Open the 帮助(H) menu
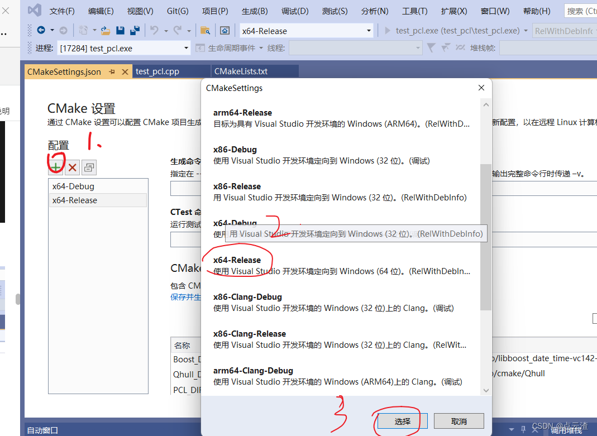Image resolution: width=597 pixels, height=436 pixels. click(x=537, y=11)
